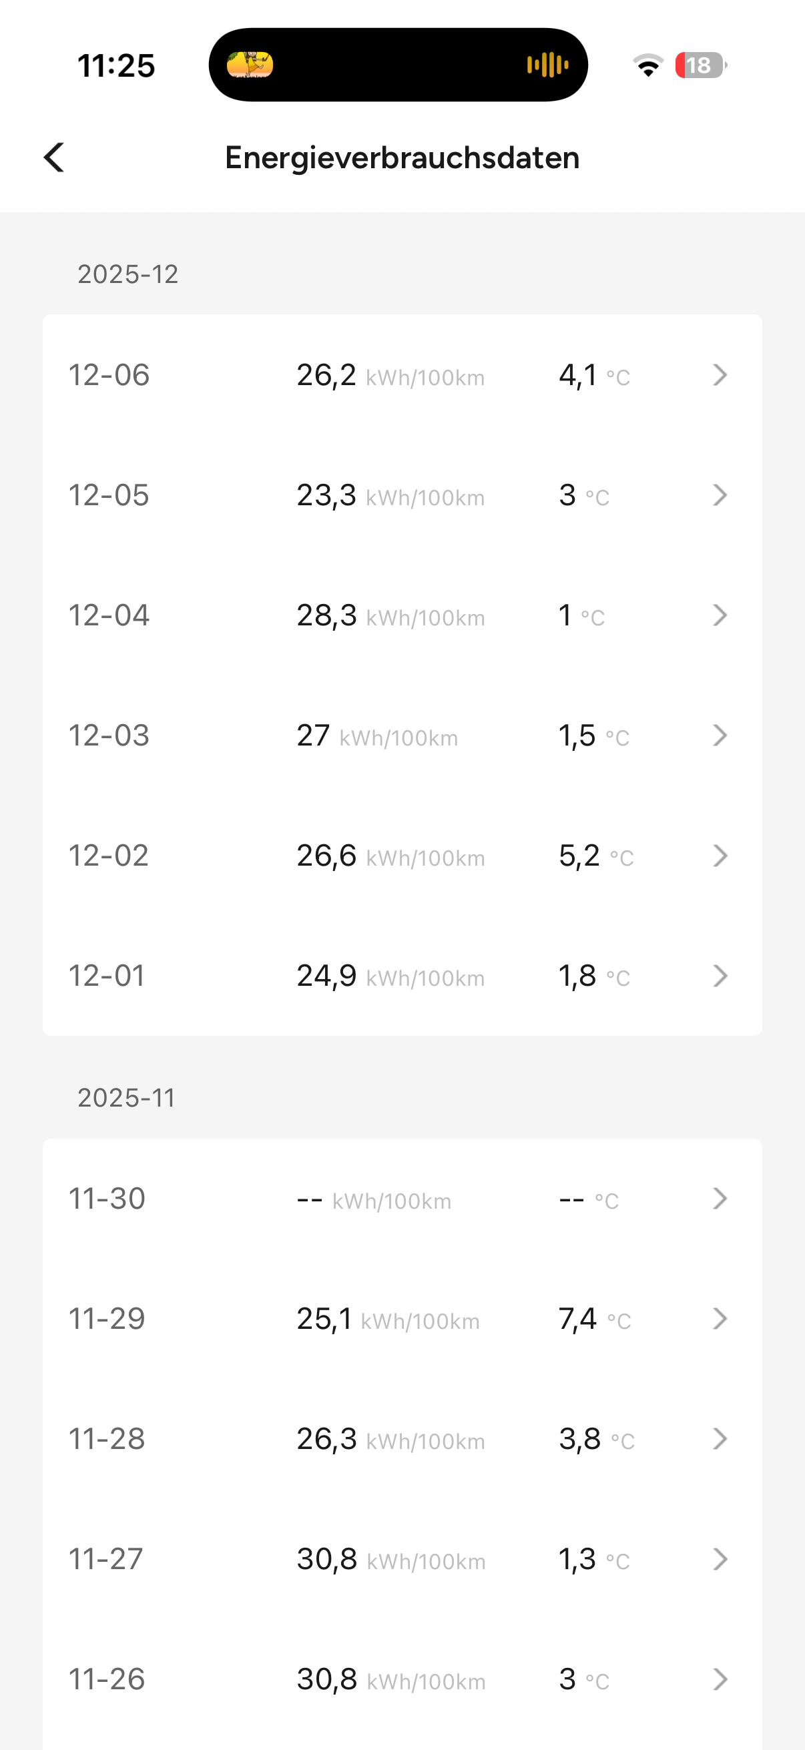
Task: Expand details for the 12-05 row chevron
Action: (x=720, y=495)
